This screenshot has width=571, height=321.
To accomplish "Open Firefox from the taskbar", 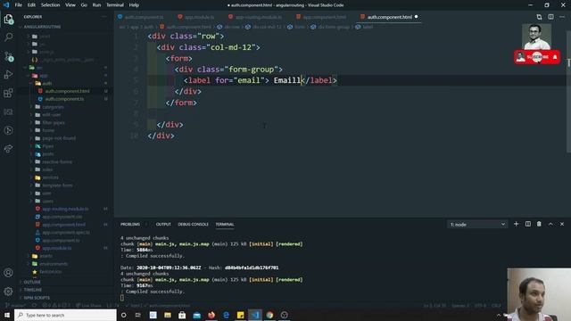I will point(211,315).
